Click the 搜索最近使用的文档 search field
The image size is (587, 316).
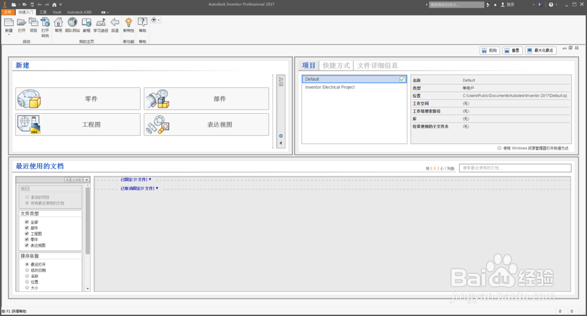pos(515,168)
